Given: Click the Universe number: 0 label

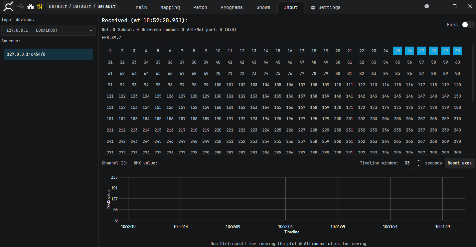Looking at the screenshot, I should pyautogui.click(x=163, y=30).
